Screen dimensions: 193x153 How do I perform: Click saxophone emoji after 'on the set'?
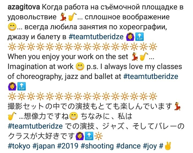pyautogui.click(x=144, y=56)
